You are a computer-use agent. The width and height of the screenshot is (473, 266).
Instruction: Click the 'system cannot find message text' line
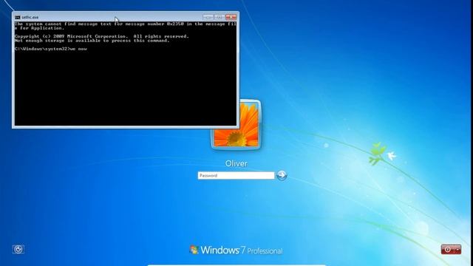pyautogui.click(x=125, y=26)
